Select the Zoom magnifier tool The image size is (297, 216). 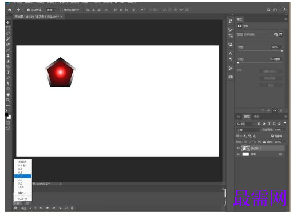click(x=8, y=100)
